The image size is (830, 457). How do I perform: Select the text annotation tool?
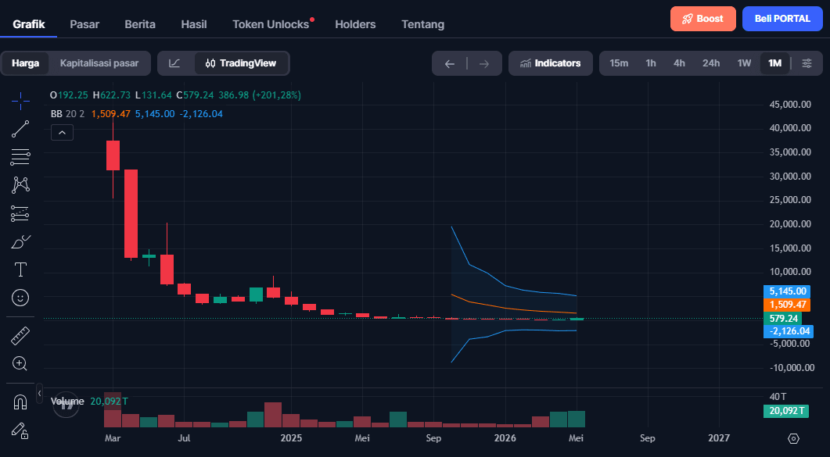[x=20, y=270]
